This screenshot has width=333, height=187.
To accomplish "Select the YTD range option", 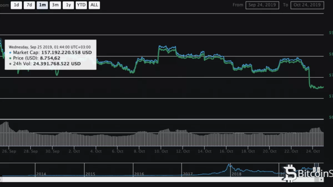I will coord(81,5).
